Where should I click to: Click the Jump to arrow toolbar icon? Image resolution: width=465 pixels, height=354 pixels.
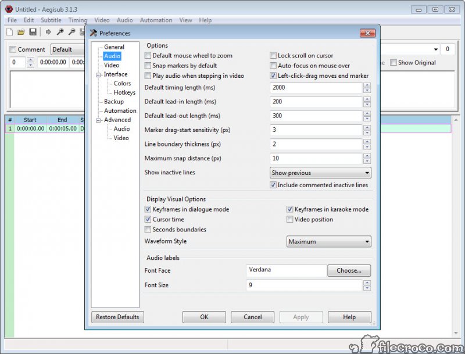click(48, 32)
